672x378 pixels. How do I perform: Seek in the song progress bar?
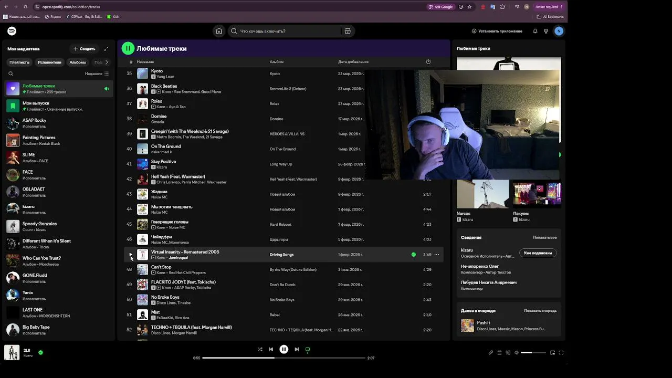pyautogui.click(x=283, y=358)
